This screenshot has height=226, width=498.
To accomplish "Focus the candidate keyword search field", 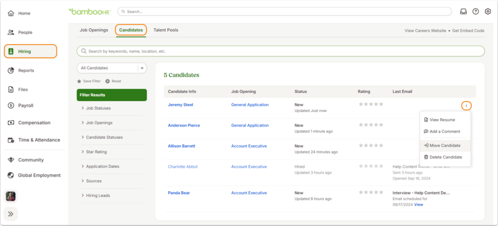I will (x=281, y=51).
